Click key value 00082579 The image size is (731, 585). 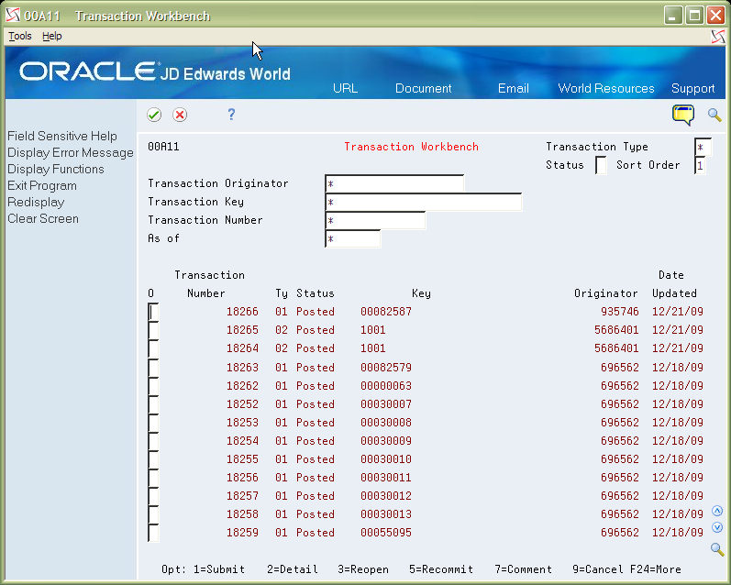click(386, 368)
